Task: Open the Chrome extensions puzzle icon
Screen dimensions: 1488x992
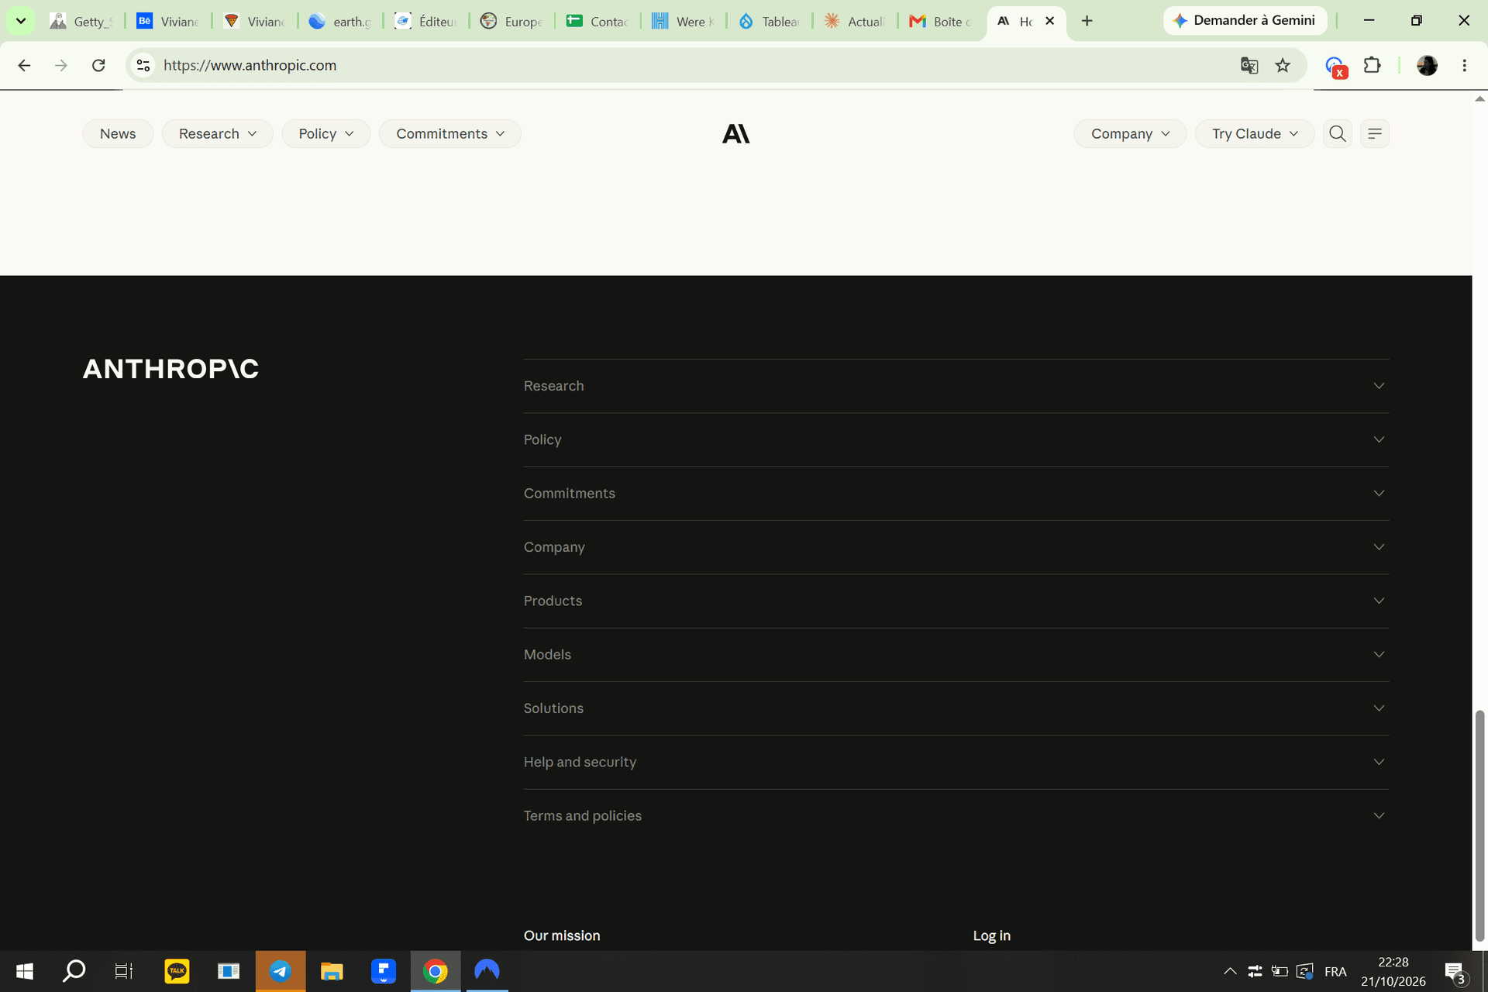Action: pos(1372,65)
